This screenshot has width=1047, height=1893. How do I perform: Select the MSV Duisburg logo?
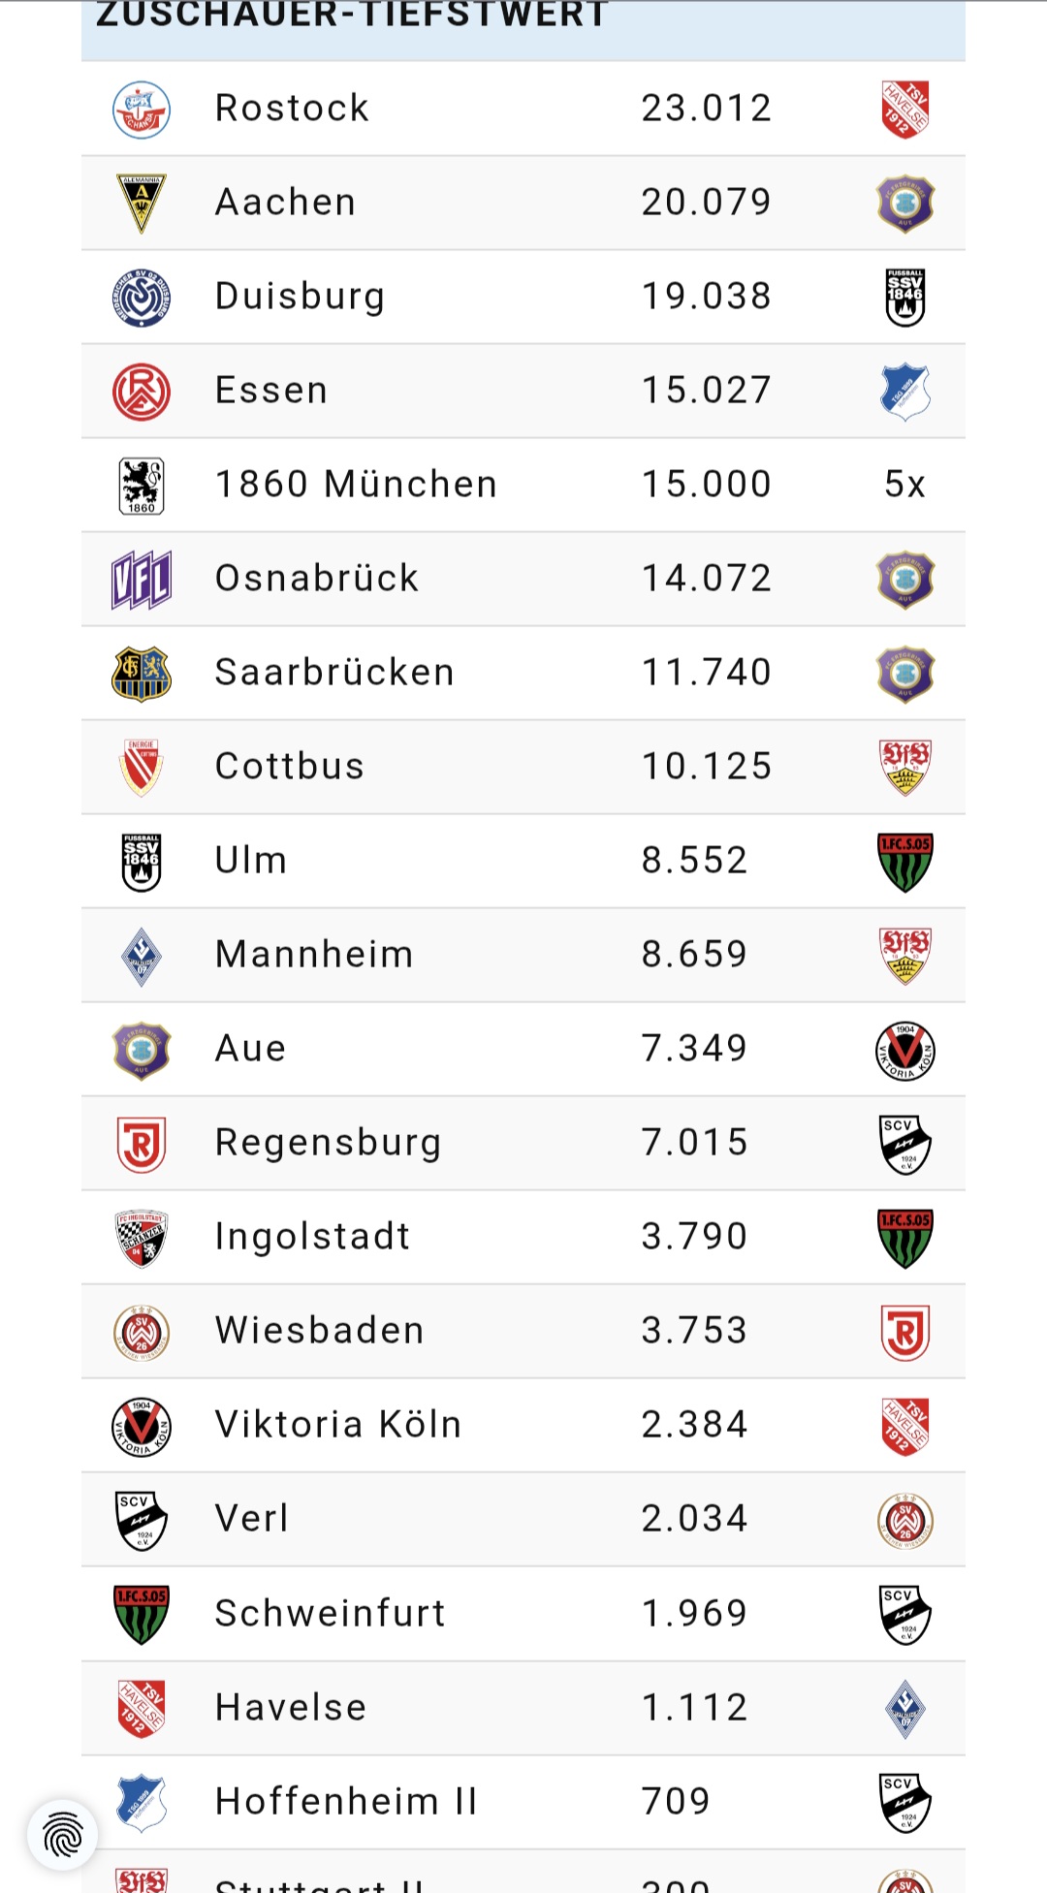[x=142, y=297]
